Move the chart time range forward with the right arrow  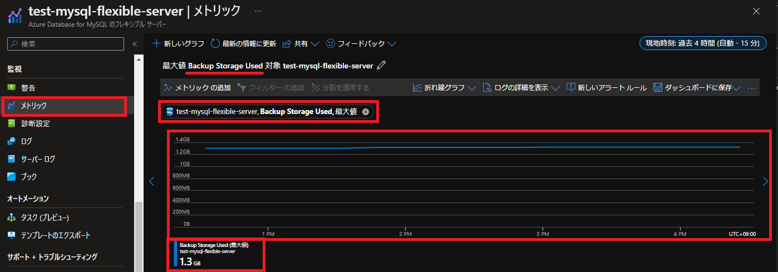coord(765,181)
